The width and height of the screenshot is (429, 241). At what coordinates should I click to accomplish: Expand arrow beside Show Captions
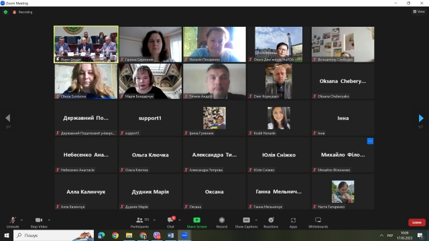[256, 220]
